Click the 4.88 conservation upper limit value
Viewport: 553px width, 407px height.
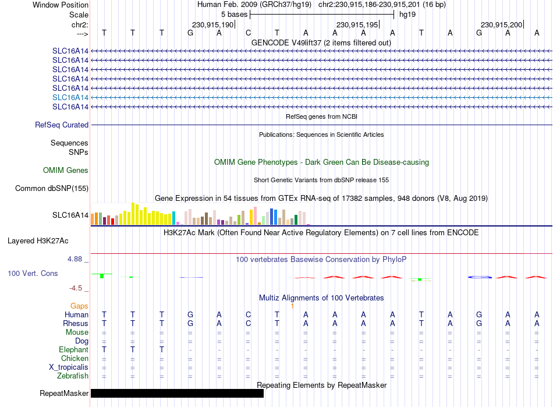(75, 259)
